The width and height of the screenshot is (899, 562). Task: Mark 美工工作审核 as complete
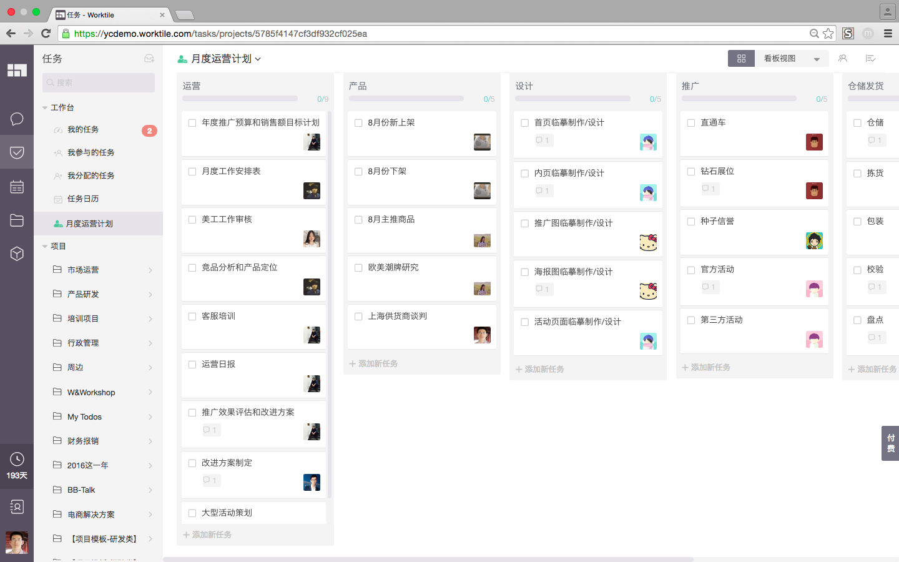192,220
